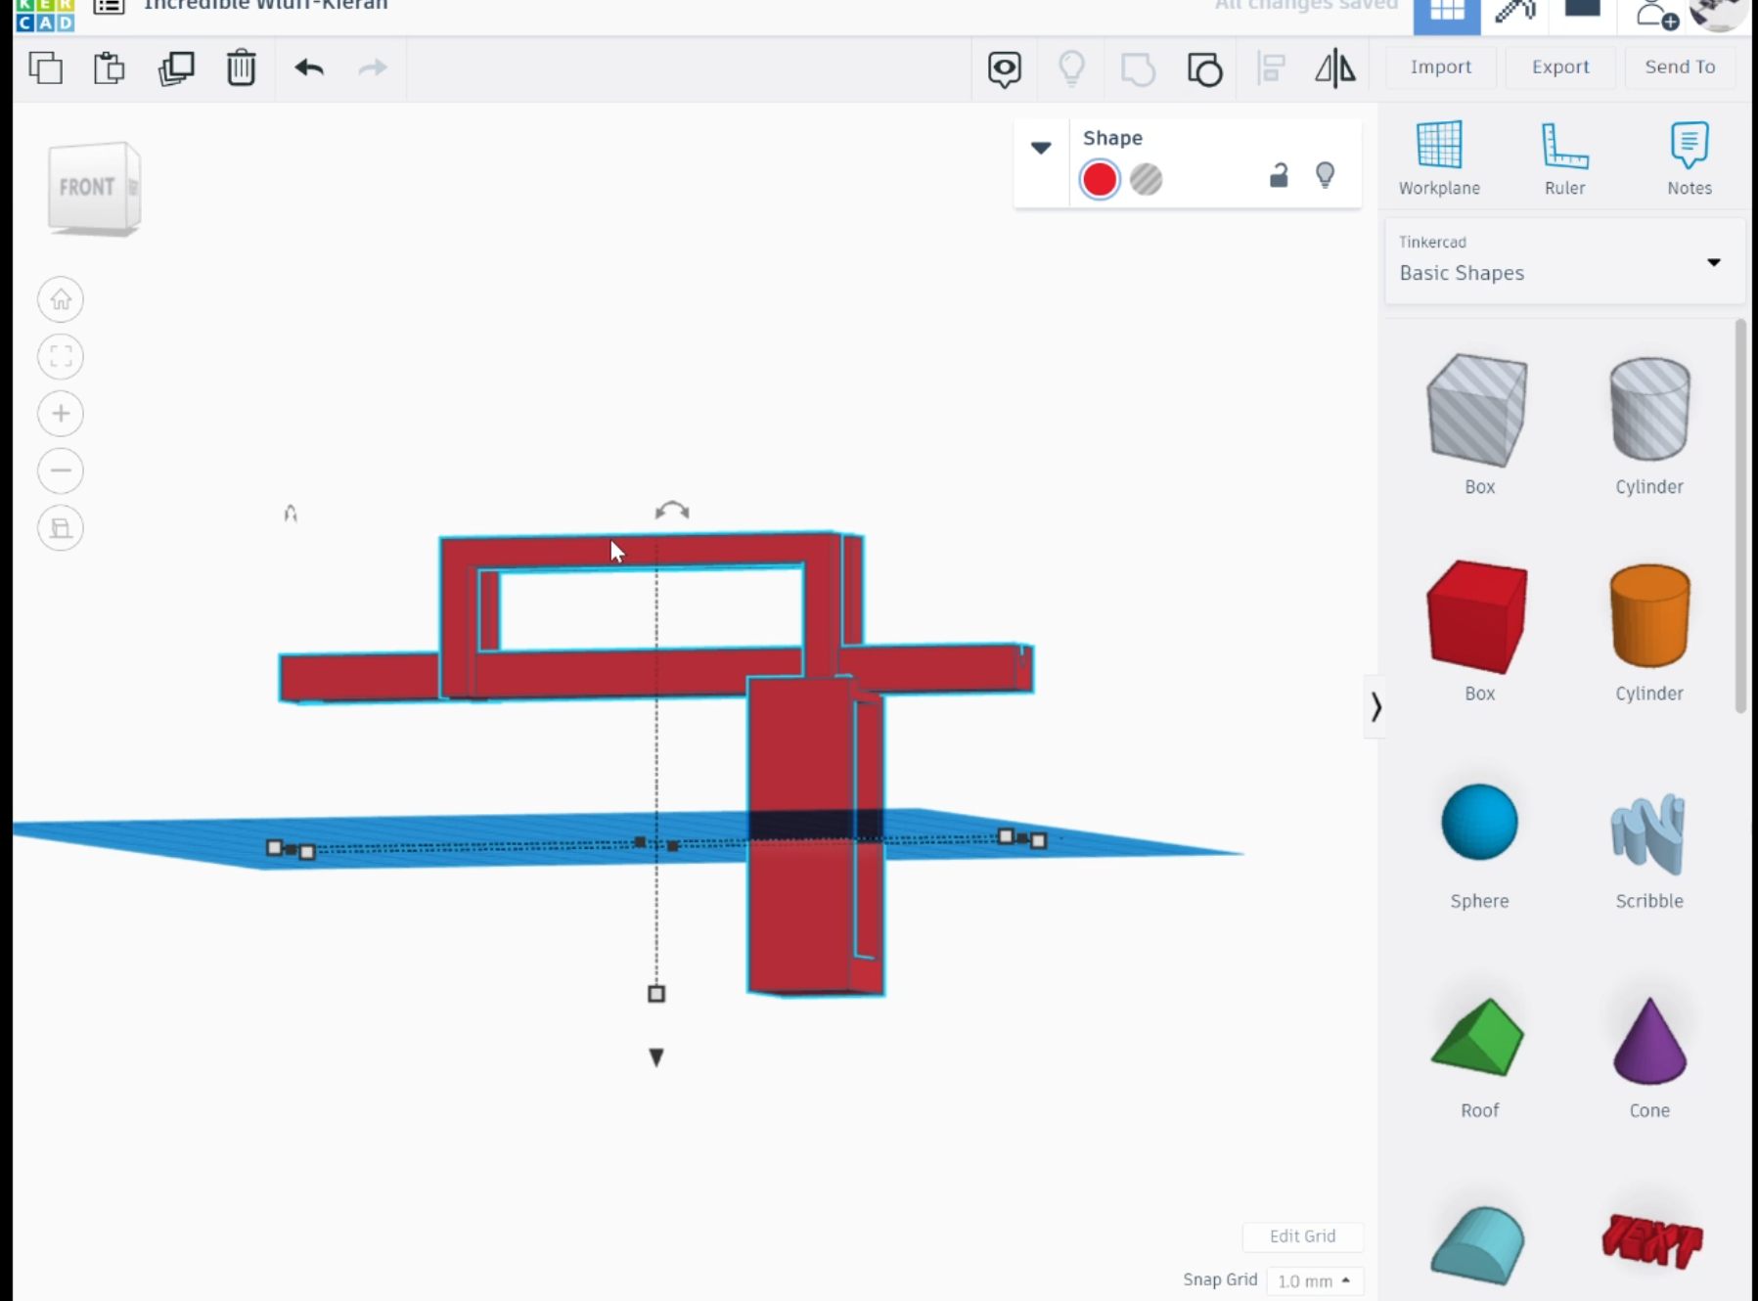The width and height of the screenshot is (1758, 1301).
Task: Collapse the Shape inspector panel
Action: pyautogui.click(x=1041, y=148)
